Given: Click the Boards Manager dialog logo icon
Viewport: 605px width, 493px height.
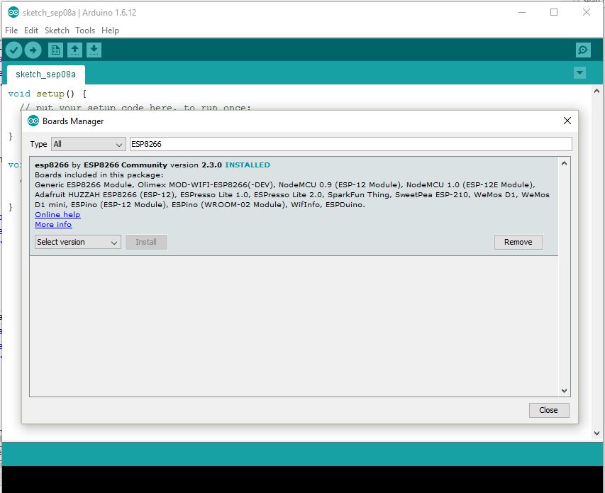Looking at the screenshot, I should pos(33,121).
